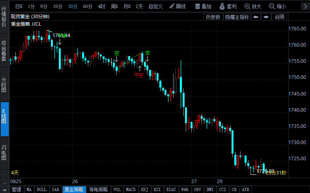Shift chart left with the arrow button

click(256, 17)
